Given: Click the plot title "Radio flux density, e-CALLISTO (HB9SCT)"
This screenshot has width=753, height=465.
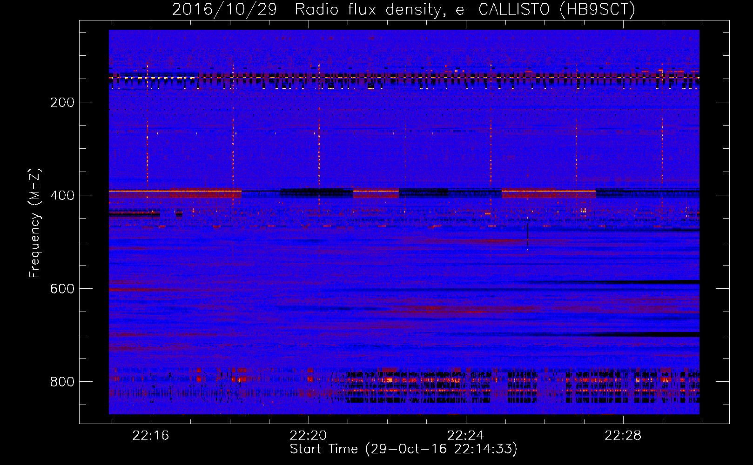Looking at the screenshot, I should [x=465, y=10].
